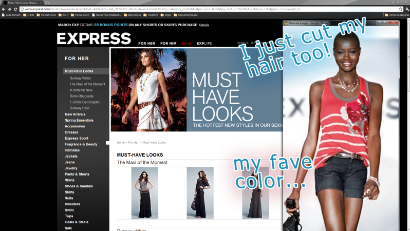
Task: Open the first maxi skirt product thumbnail
Action: pyautogui.click(x=144, y=193)
